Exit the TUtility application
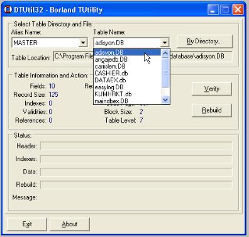 pyautogui.click(x=27, y=224)
